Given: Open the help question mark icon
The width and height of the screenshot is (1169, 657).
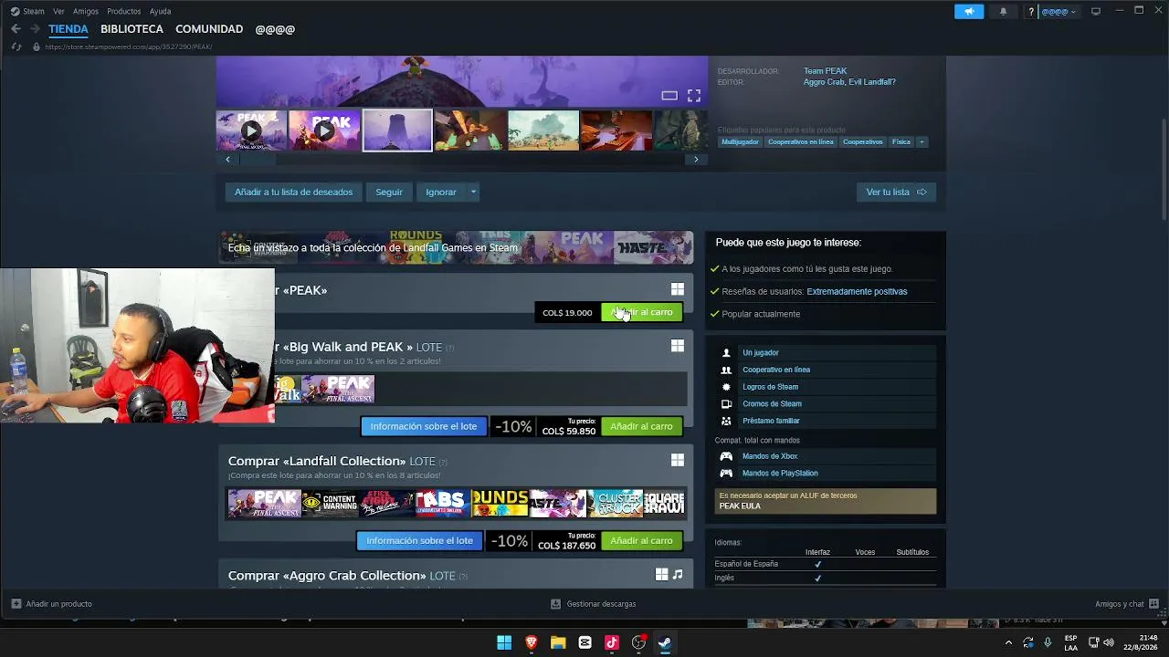Looking at the screenshot, I should click(x=1031, y=12).
